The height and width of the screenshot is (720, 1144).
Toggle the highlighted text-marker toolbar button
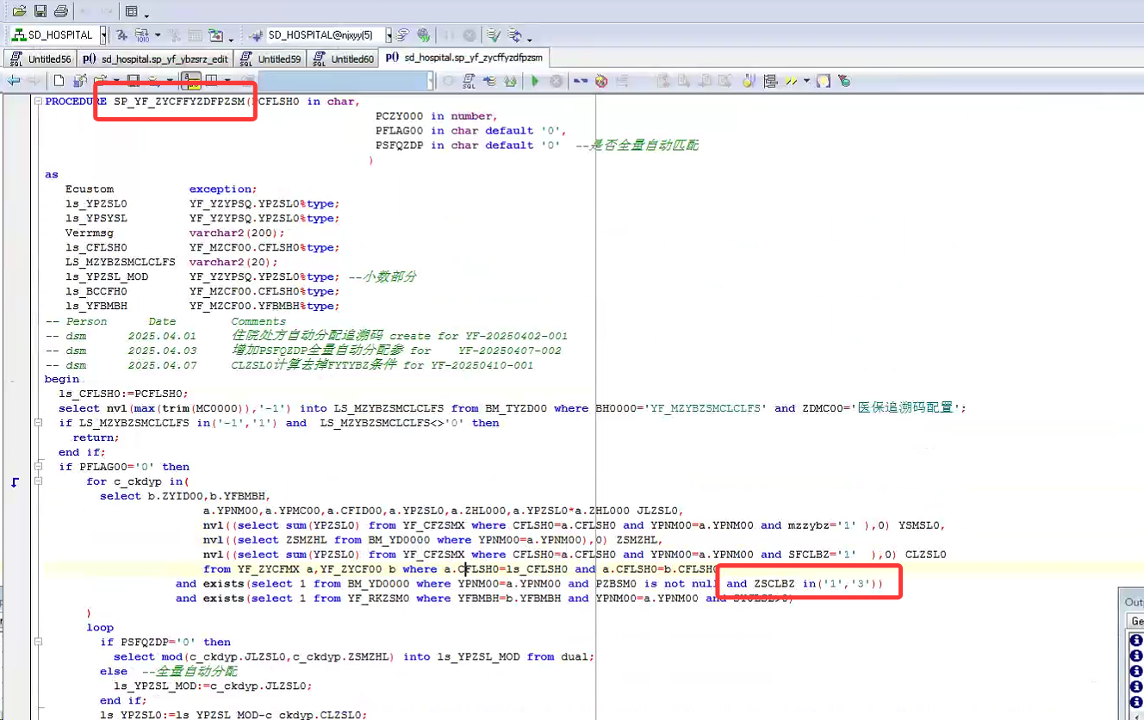[x=190, y=81]
